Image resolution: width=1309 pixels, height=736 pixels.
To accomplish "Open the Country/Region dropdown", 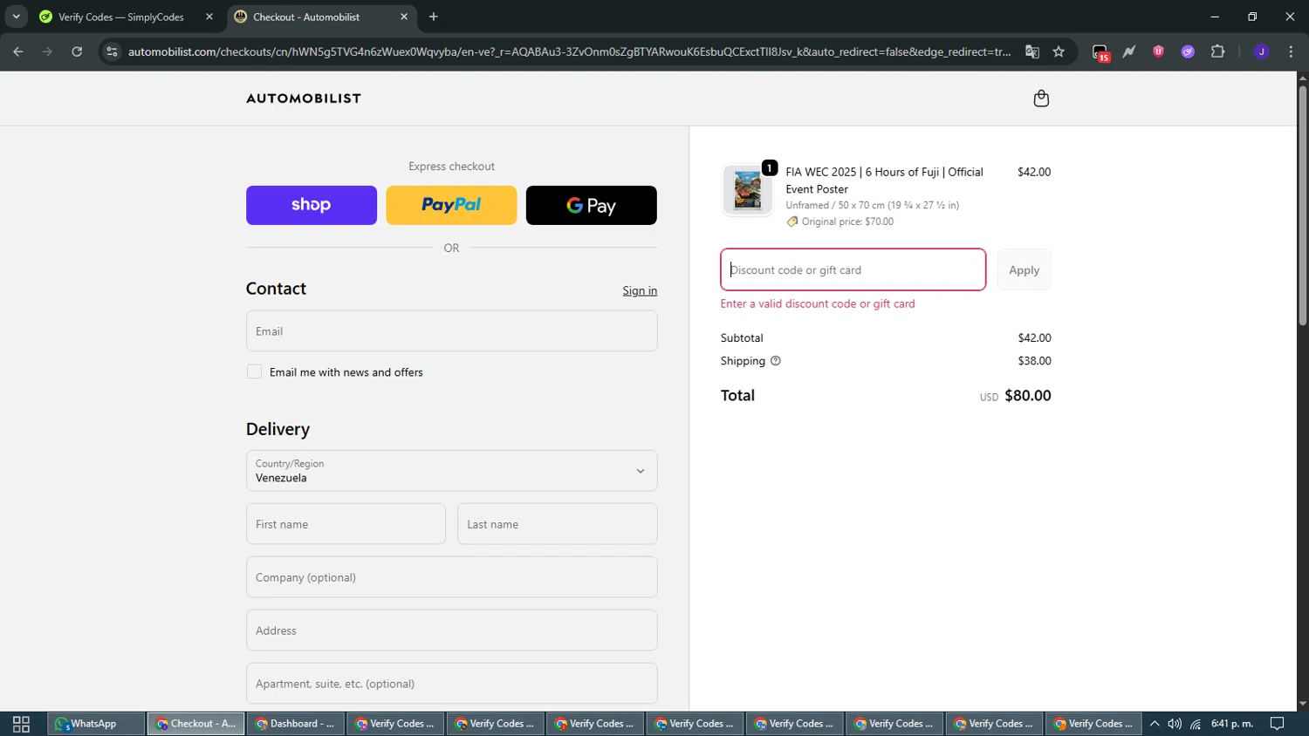I will (x=451, y=471).
